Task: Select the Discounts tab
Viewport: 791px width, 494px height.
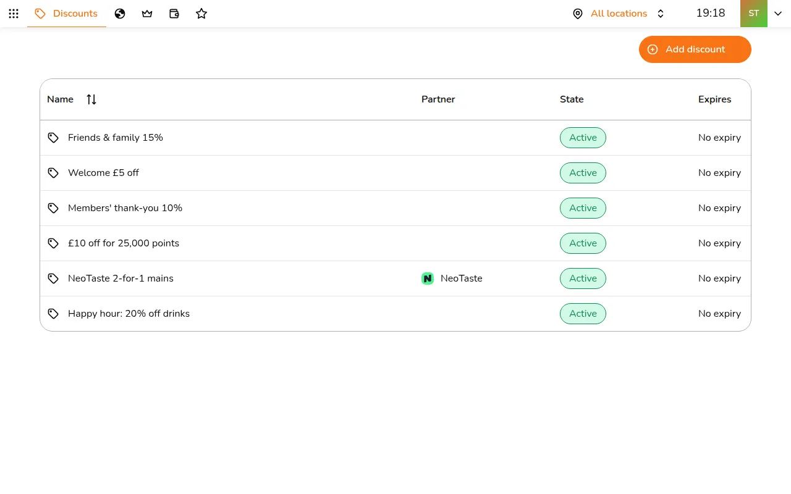Action: tap(67, 14)
